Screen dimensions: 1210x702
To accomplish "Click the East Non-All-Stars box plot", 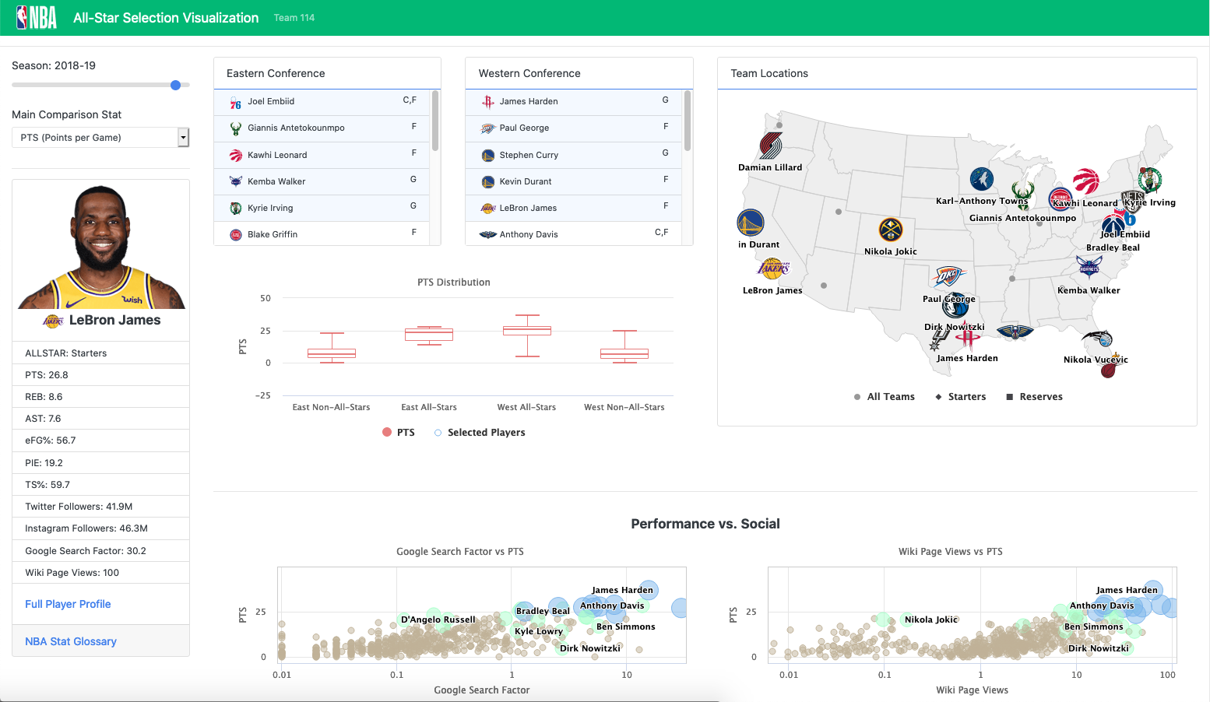I will 332,348.
